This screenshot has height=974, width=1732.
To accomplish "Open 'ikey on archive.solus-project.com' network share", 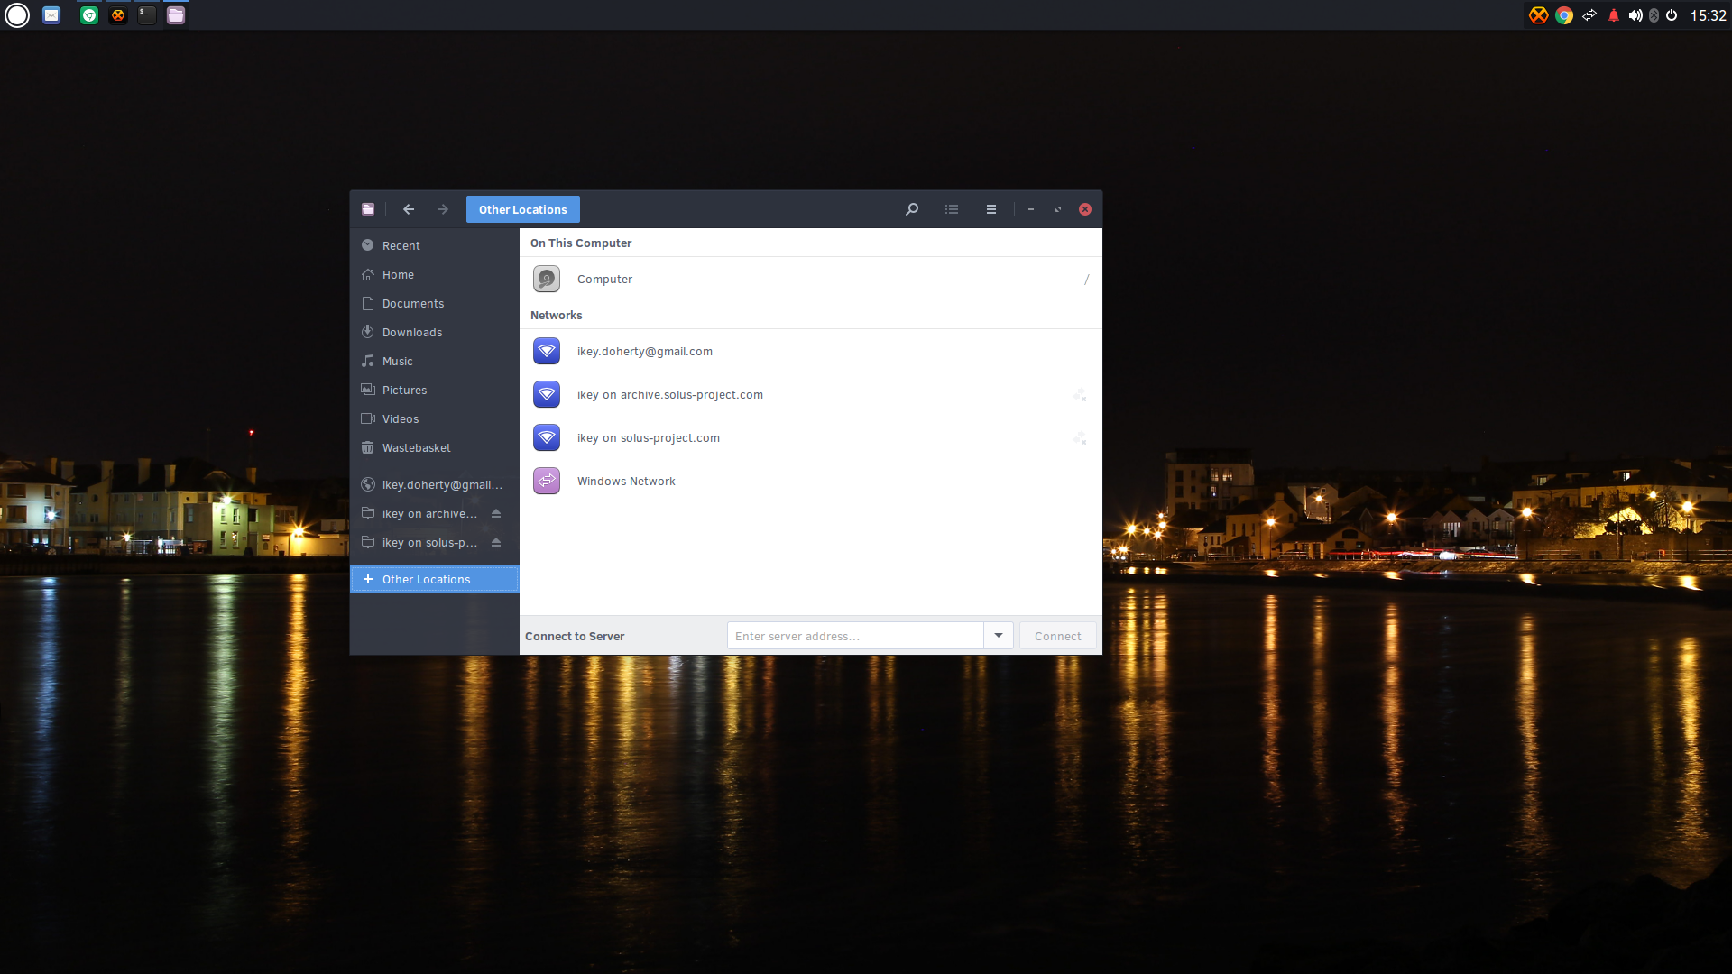I will (810, 394).
